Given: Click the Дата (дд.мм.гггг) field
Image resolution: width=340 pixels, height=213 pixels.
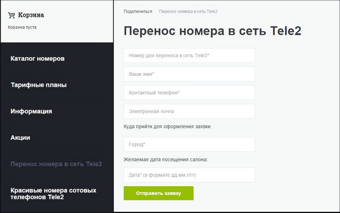Looking at the screenshot, I should coord(189,175).
